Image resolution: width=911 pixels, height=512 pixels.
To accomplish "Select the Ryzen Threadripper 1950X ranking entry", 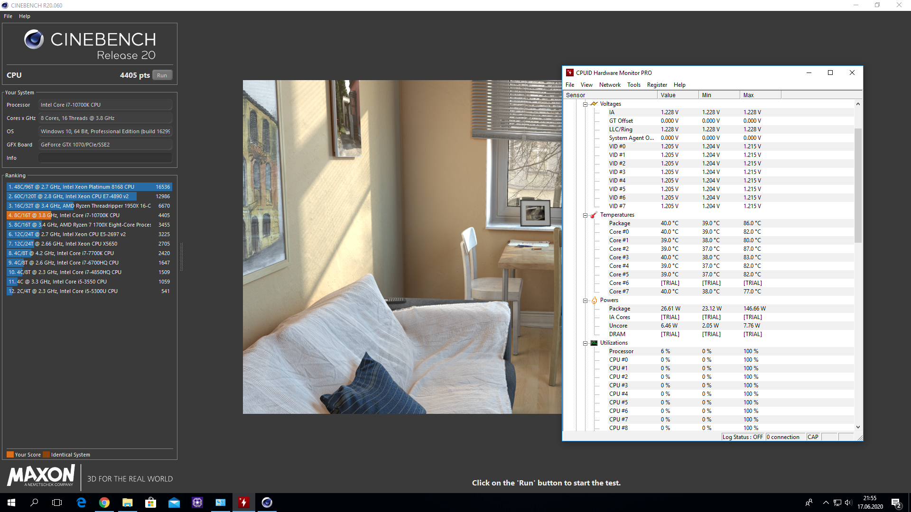I will (x=89, y=206).
